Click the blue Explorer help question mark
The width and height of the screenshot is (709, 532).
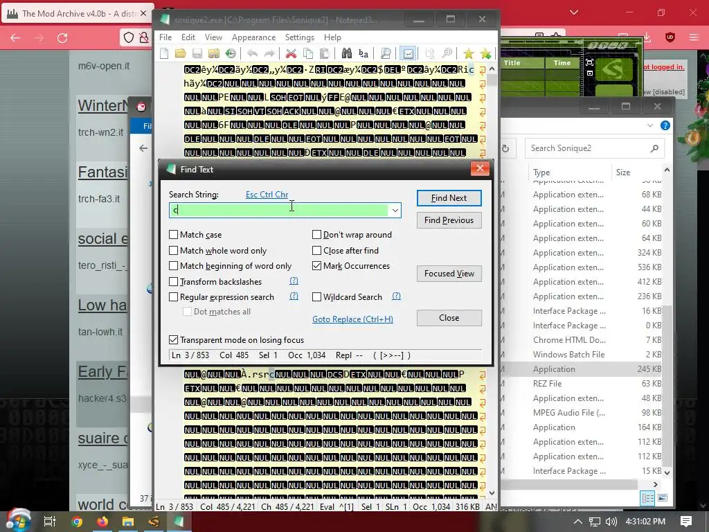[665, 125]
